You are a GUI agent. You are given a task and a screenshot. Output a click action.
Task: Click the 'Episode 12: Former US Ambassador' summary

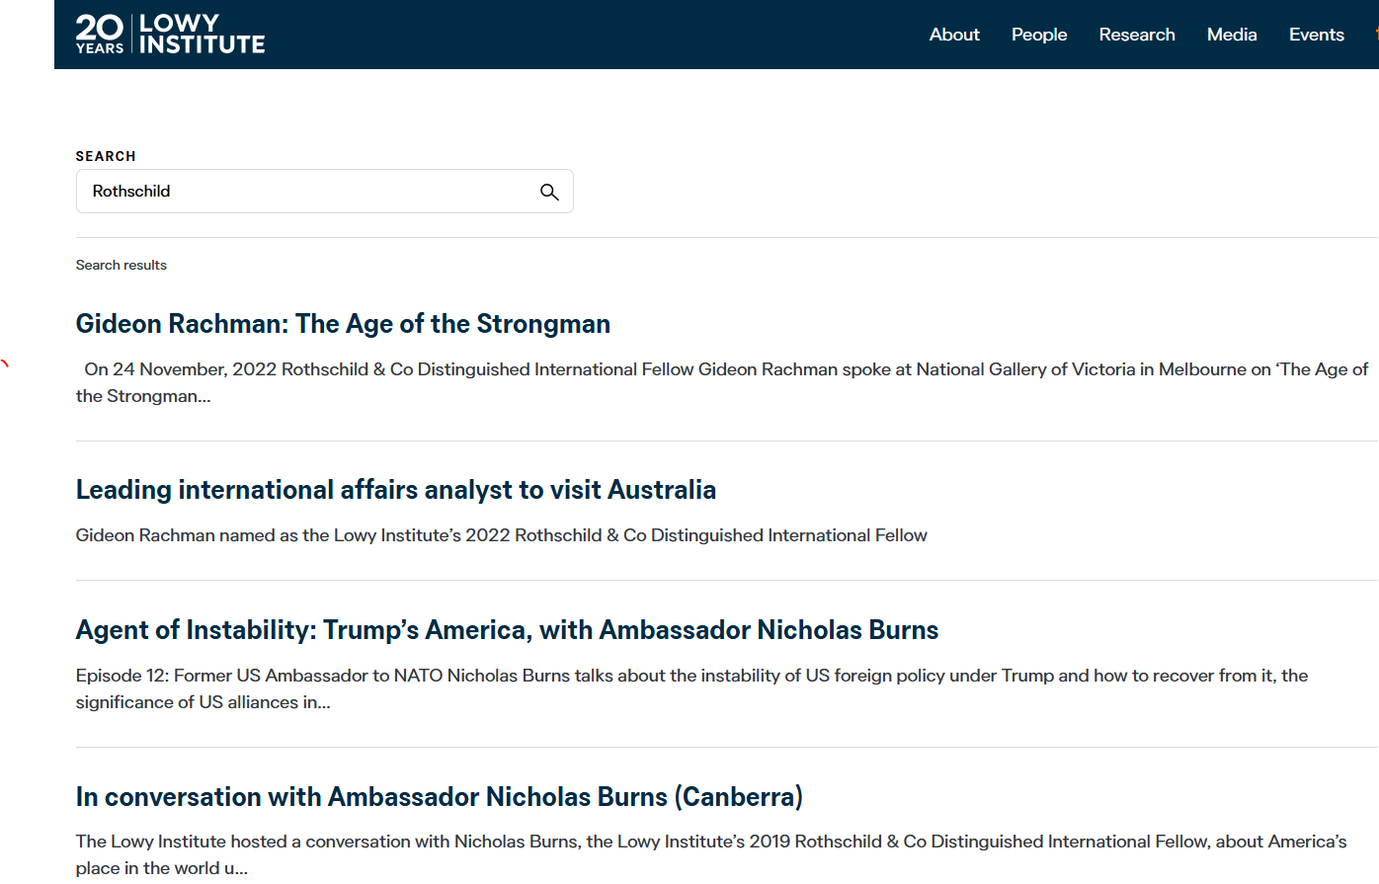(691, 688)
